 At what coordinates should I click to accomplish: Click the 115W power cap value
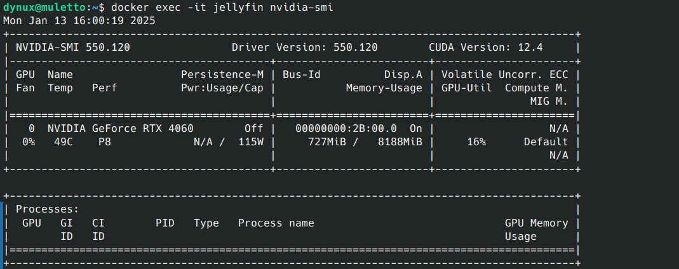(250, 141)
